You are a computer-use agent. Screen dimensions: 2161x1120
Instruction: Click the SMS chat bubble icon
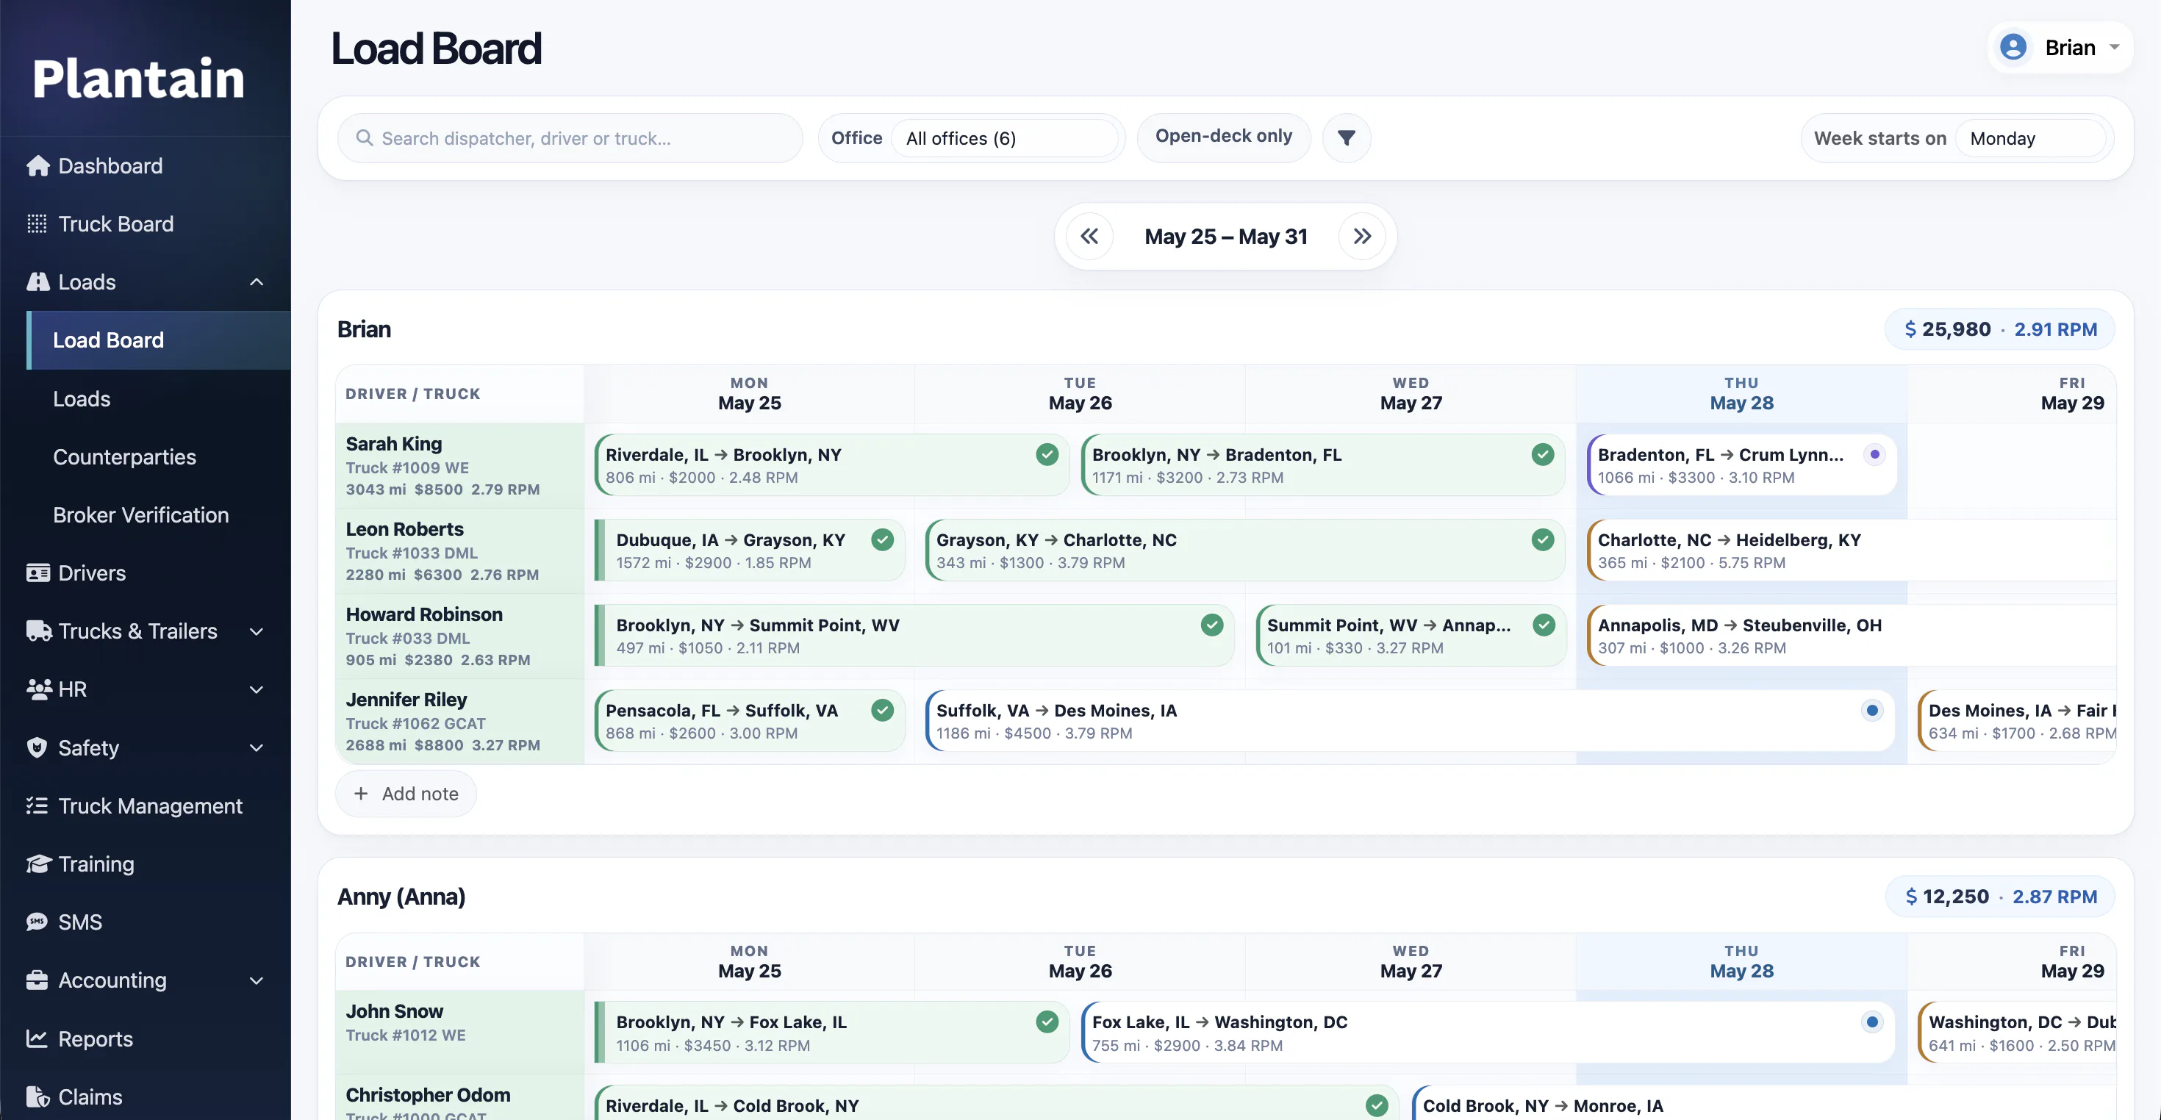click(x=37, y=922)
